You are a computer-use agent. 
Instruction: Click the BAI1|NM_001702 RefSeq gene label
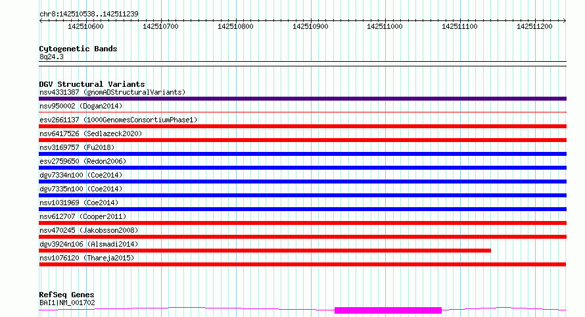click(67, 303)
